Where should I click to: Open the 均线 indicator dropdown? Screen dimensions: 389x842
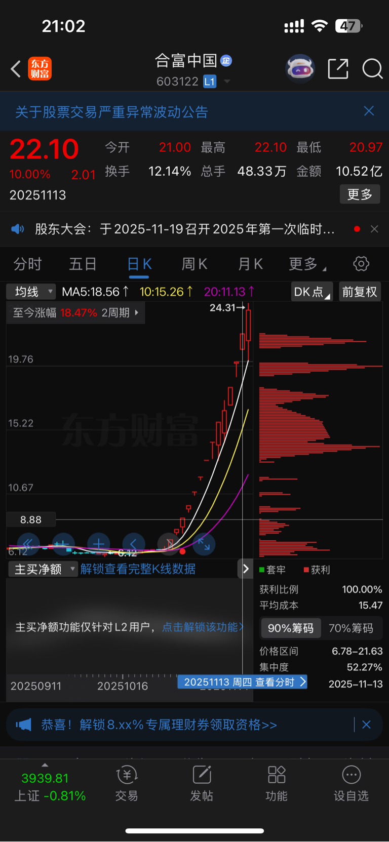click(x=31, y=292)
